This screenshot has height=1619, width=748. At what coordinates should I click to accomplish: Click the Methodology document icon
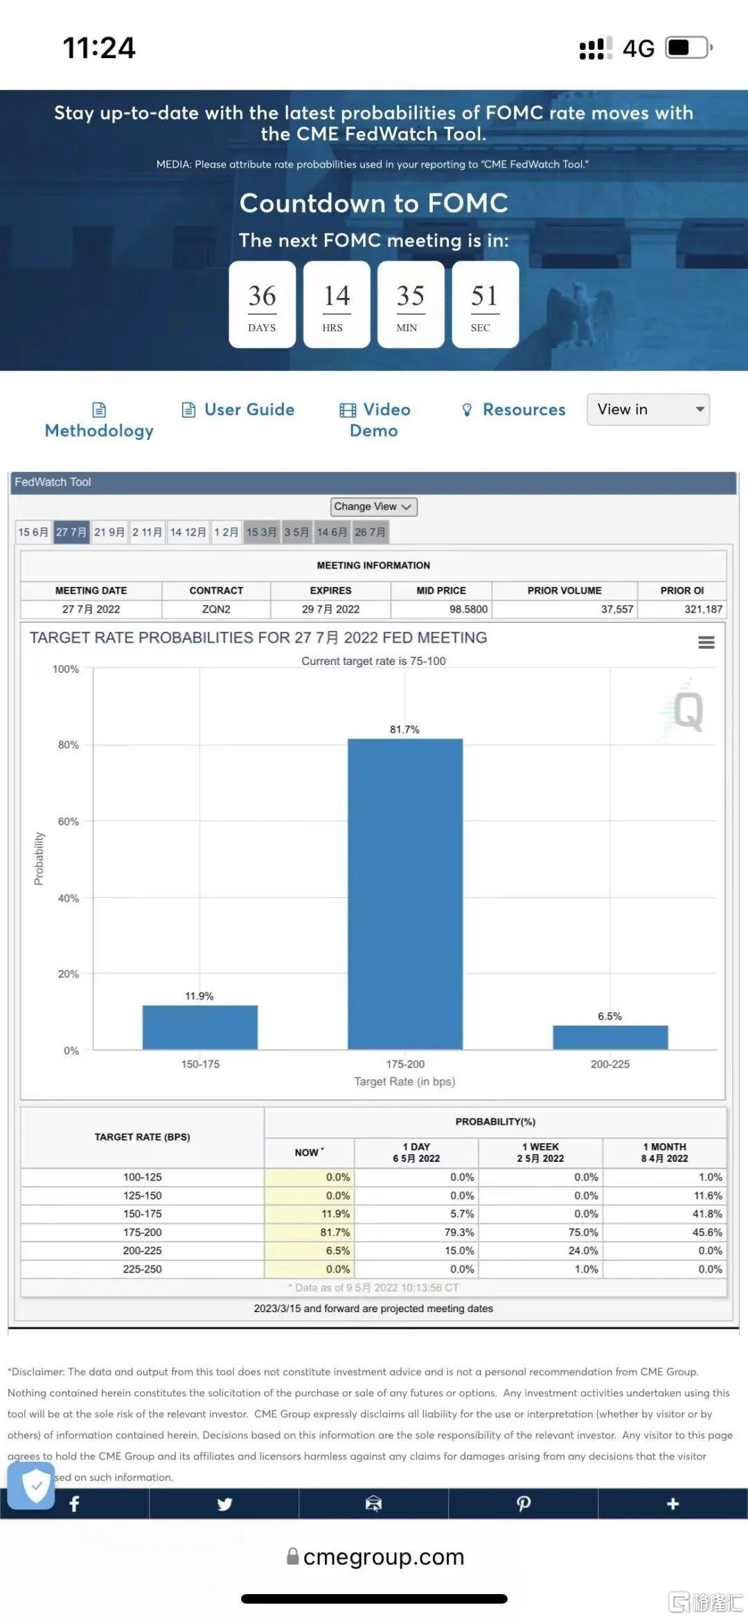coord(99,409)
